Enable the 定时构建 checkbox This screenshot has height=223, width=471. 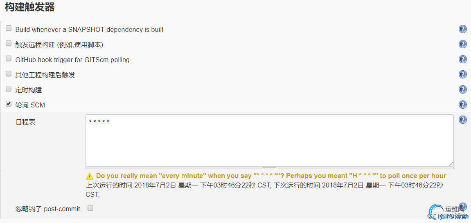pos(9,89)
